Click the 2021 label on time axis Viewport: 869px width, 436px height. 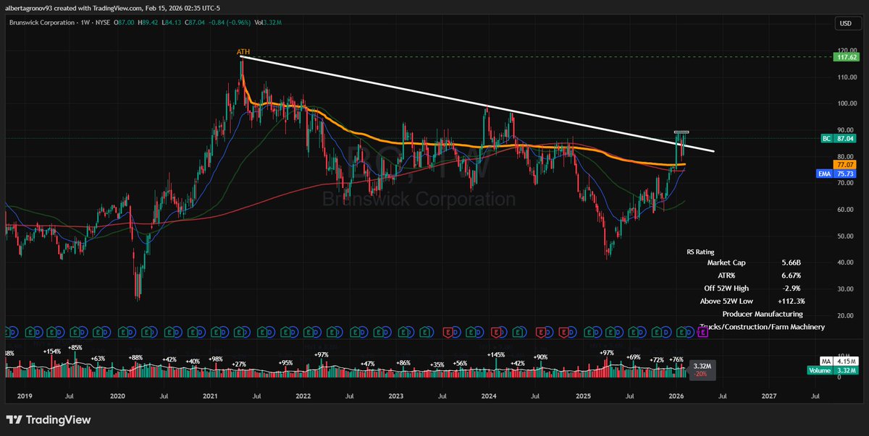click(211, 396)
